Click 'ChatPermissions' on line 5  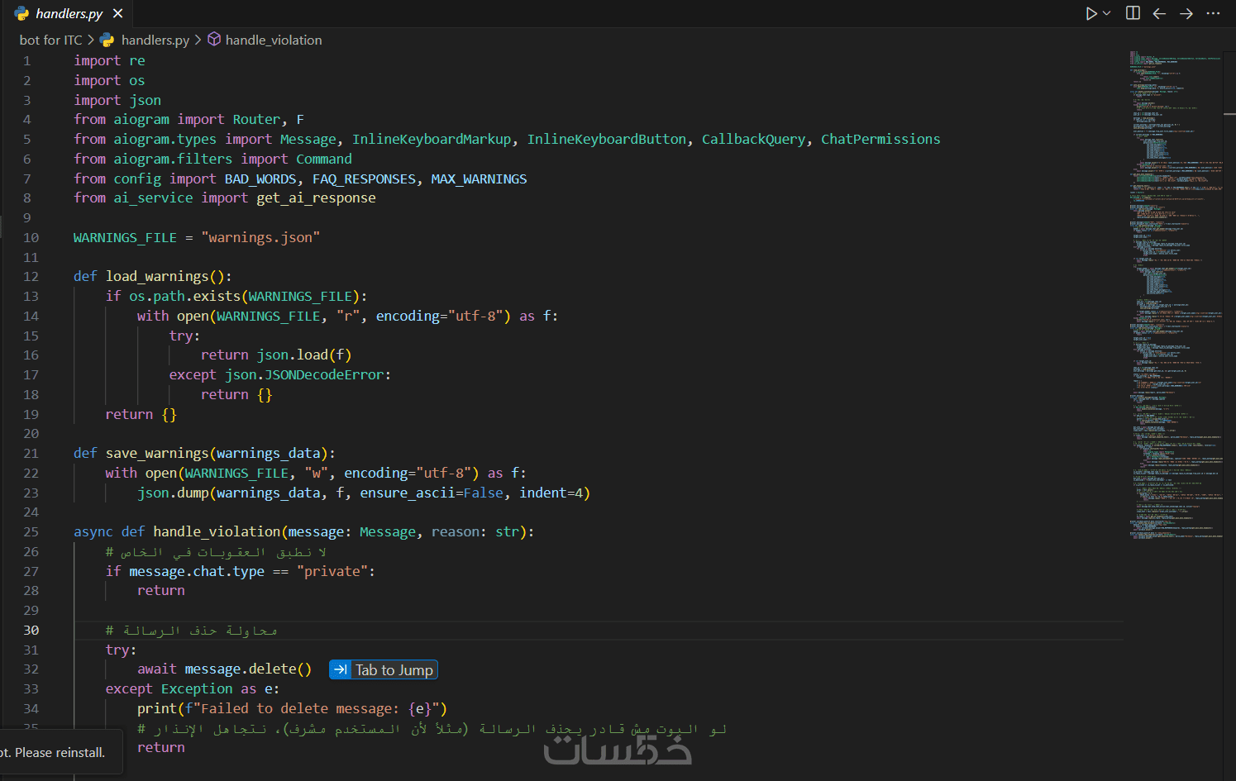(880, 139)
